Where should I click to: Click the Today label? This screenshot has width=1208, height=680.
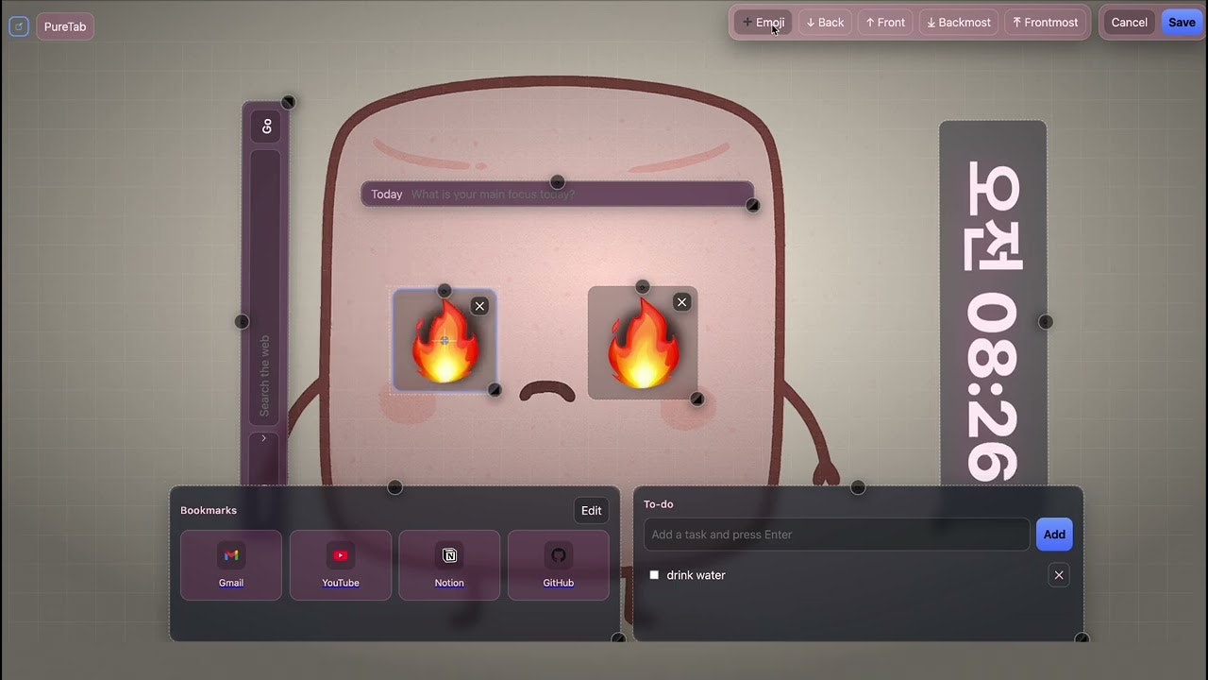tap(387, 195)
